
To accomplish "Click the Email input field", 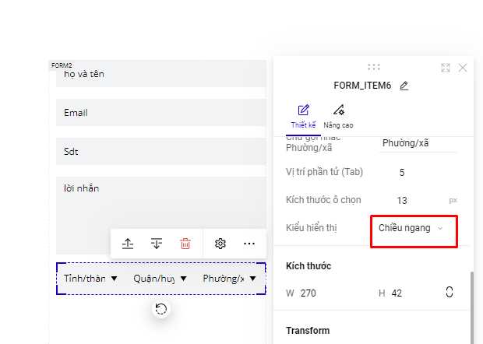I will [161, 113].
